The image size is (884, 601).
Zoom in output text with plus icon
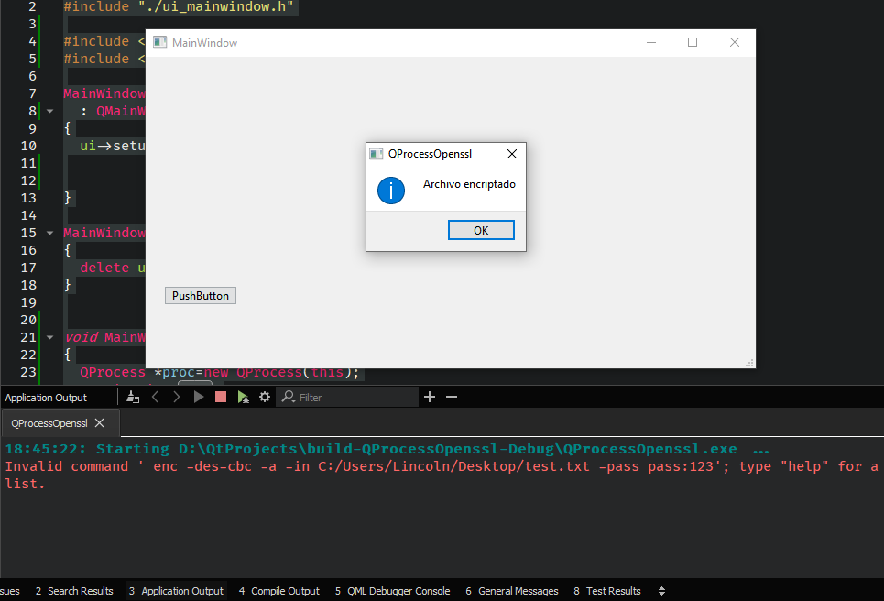pyautogui.click(x=429, y=397)
